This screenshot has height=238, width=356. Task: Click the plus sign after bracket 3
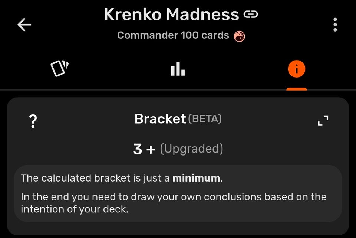pos(151,150)
